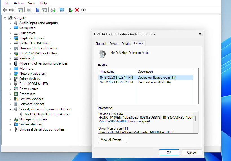
Task: Expand the Storage controllers category
Action: (x=10, y=120)
